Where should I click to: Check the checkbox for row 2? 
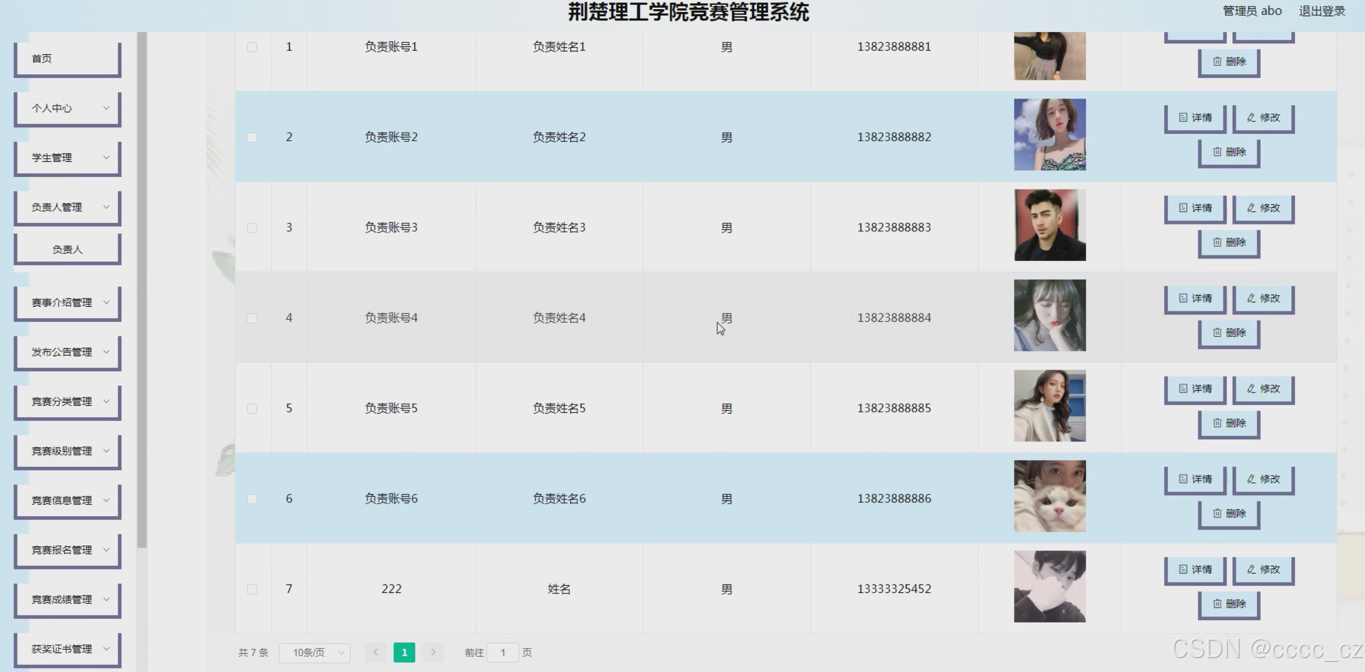click(x=252, y=138)
